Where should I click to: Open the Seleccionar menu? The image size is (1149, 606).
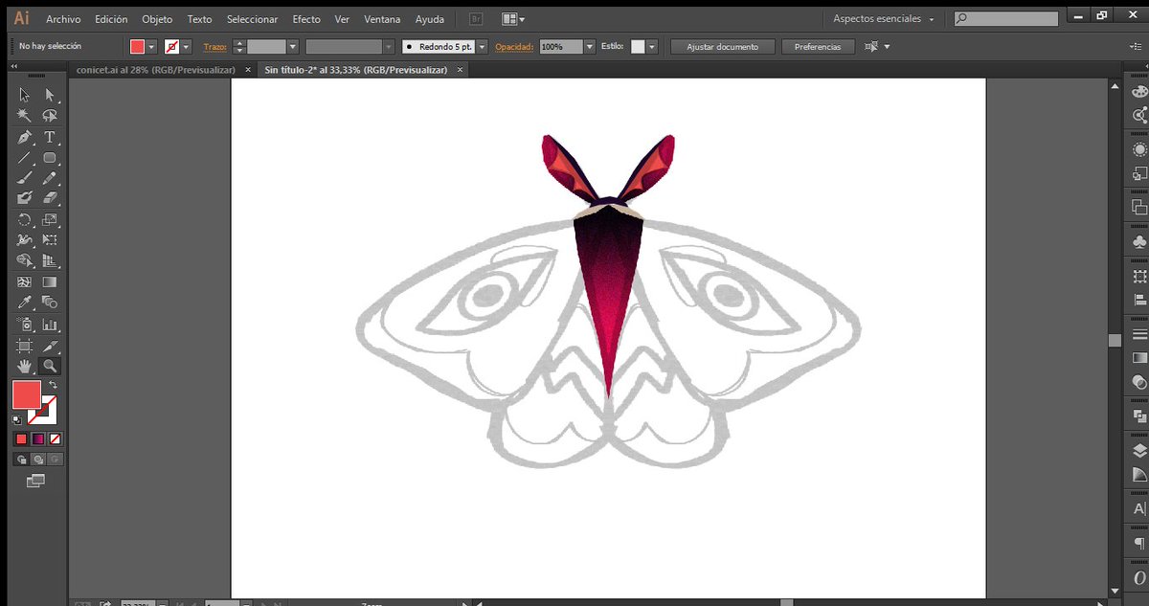tap(253, 19)
